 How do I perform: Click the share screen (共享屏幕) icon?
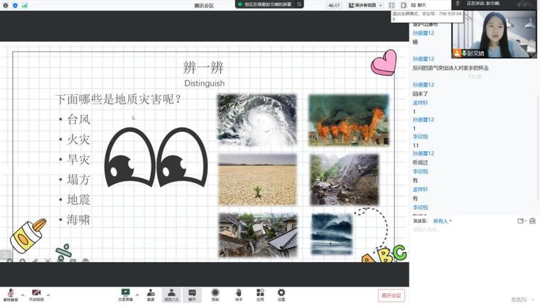click(x=125, y=294)
